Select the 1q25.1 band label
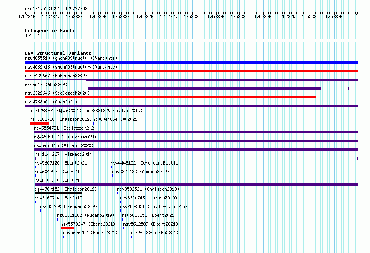The width and height of the screenshot is (370, 253). [x=32, y=36]
